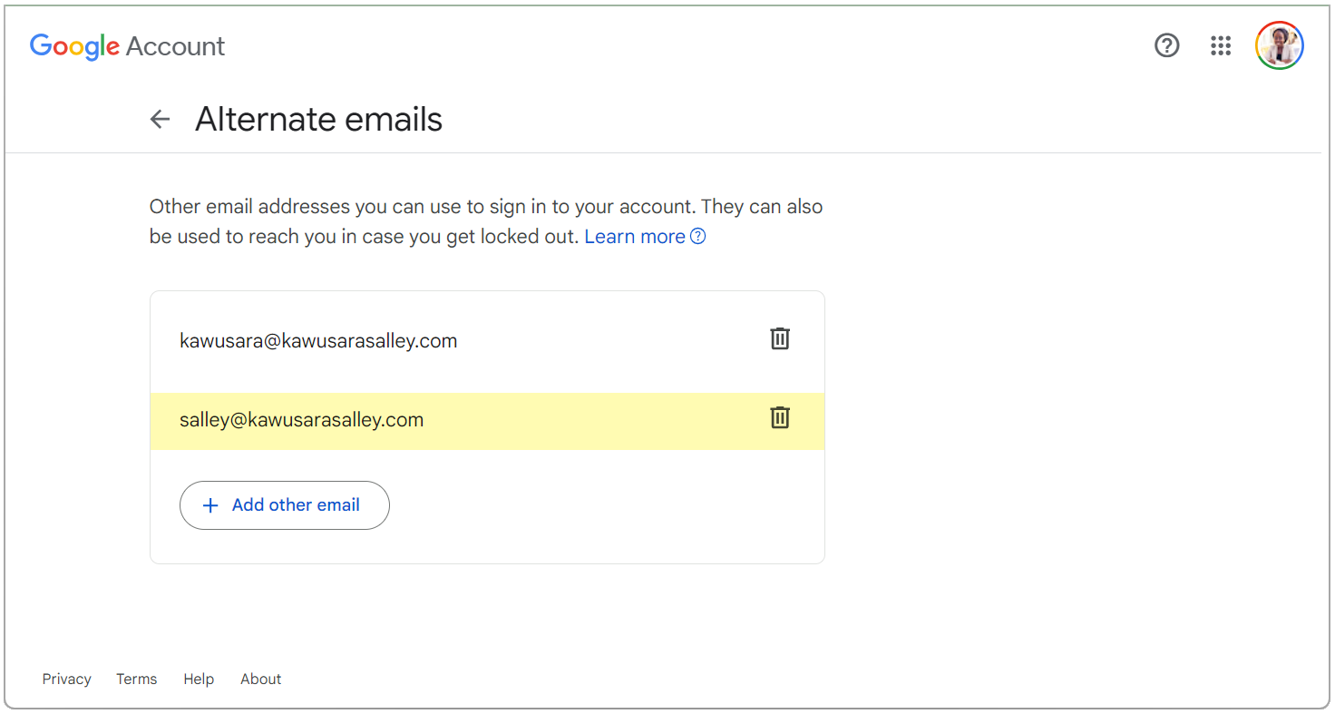The height and width of the screenshot is (714, 1335).
Task: Select the kawusara@kawusarasalley.com email row
Action: (x=487, y=341)
